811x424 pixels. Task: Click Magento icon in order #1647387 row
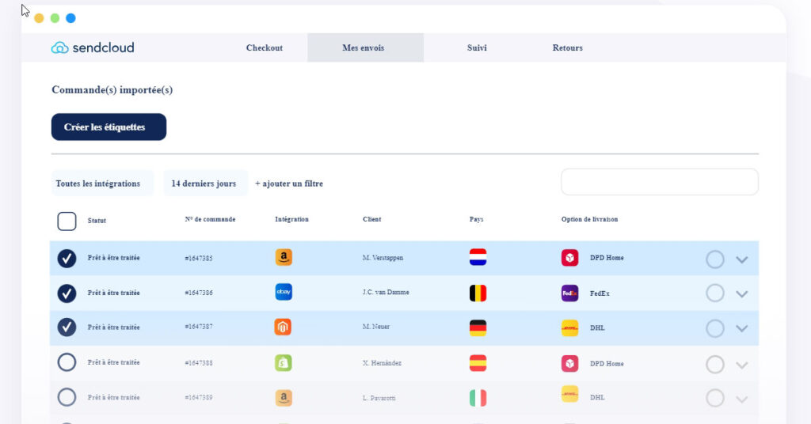tap(283, 327)
